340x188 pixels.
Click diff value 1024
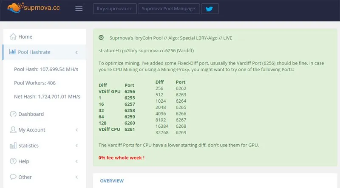point(161,101)
